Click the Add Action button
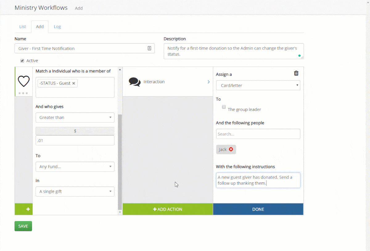 pos(168,209)
